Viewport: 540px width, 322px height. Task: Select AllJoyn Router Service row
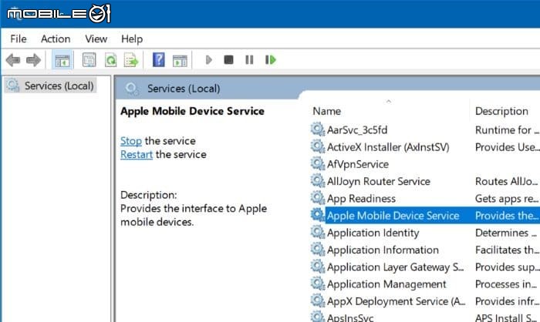coord(425,181)
